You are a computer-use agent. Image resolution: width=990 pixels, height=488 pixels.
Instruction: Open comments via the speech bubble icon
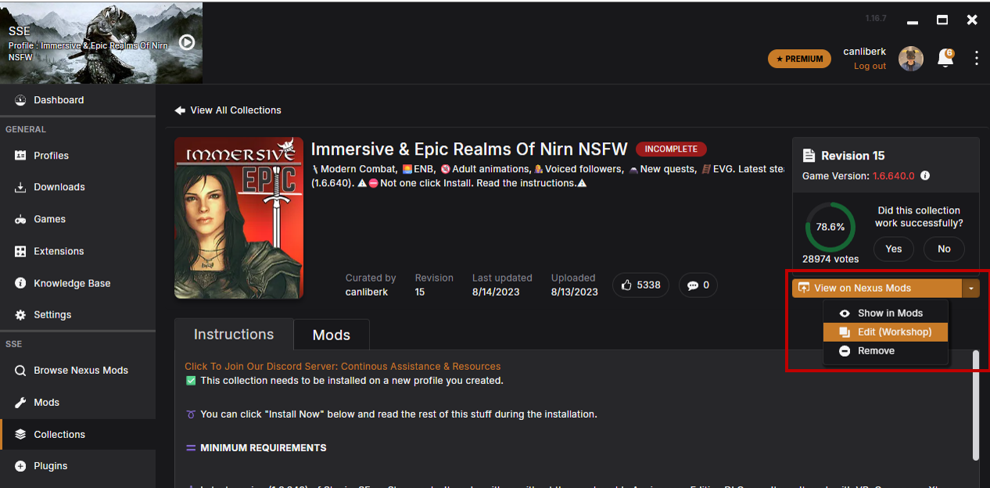(692, 285)
